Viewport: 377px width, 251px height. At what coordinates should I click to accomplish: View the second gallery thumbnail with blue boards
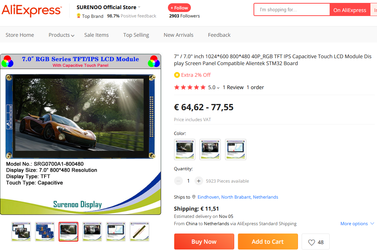[45, 232]
